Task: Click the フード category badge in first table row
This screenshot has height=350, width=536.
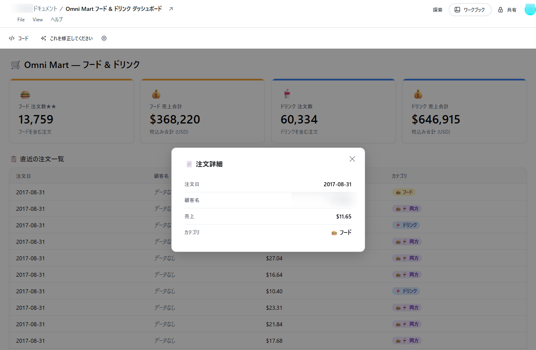Action: (x=404, y=192)
